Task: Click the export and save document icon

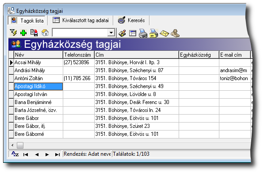Action: tap(34, 32)
